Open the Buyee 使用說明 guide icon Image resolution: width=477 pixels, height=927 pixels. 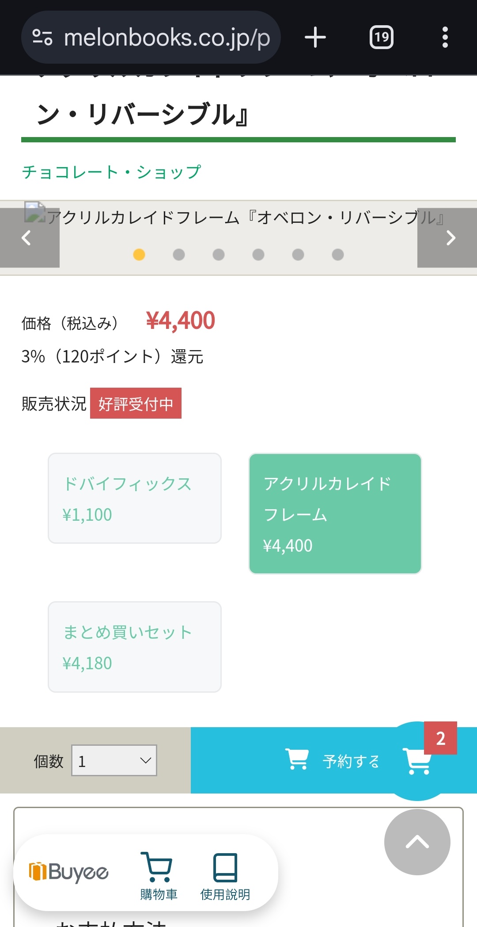(225, 876)
